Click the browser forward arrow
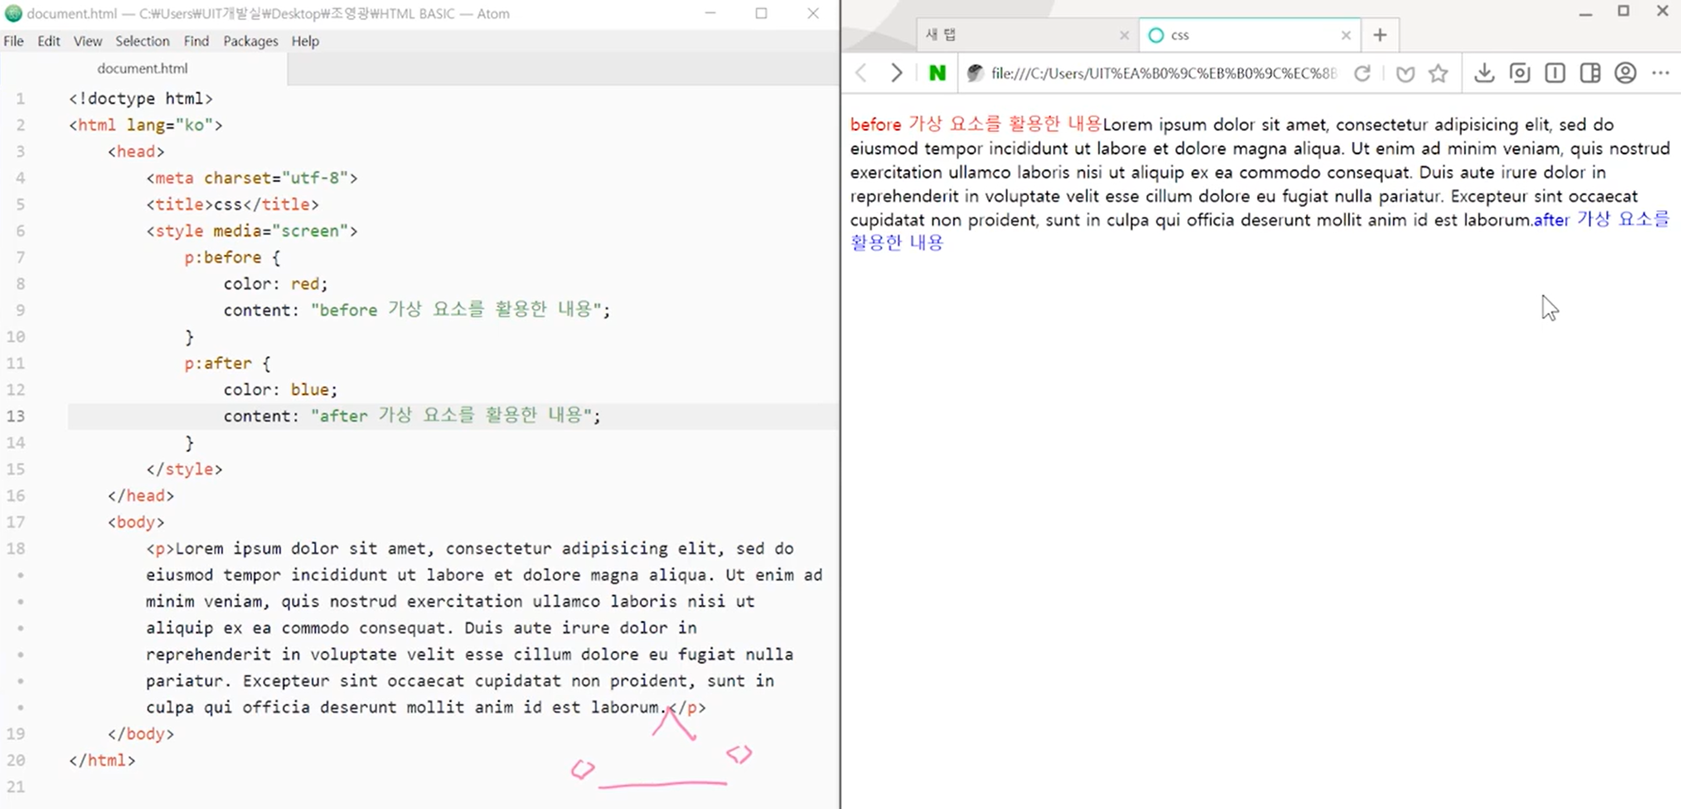1681x809 pixels. click(897, 73)
